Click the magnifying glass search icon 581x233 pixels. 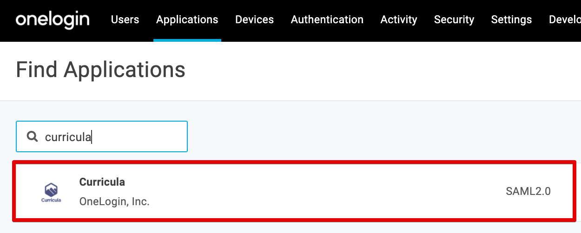32,136
